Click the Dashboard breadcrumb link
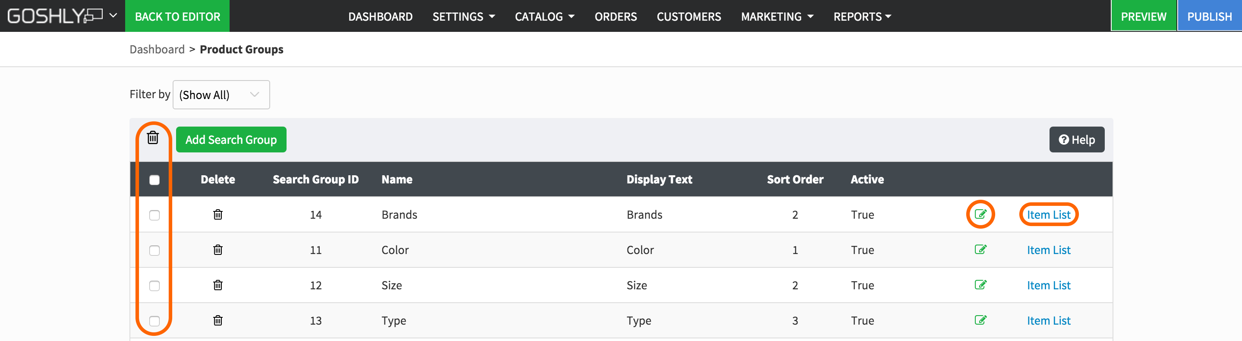1242x341 pixels. 157,50
